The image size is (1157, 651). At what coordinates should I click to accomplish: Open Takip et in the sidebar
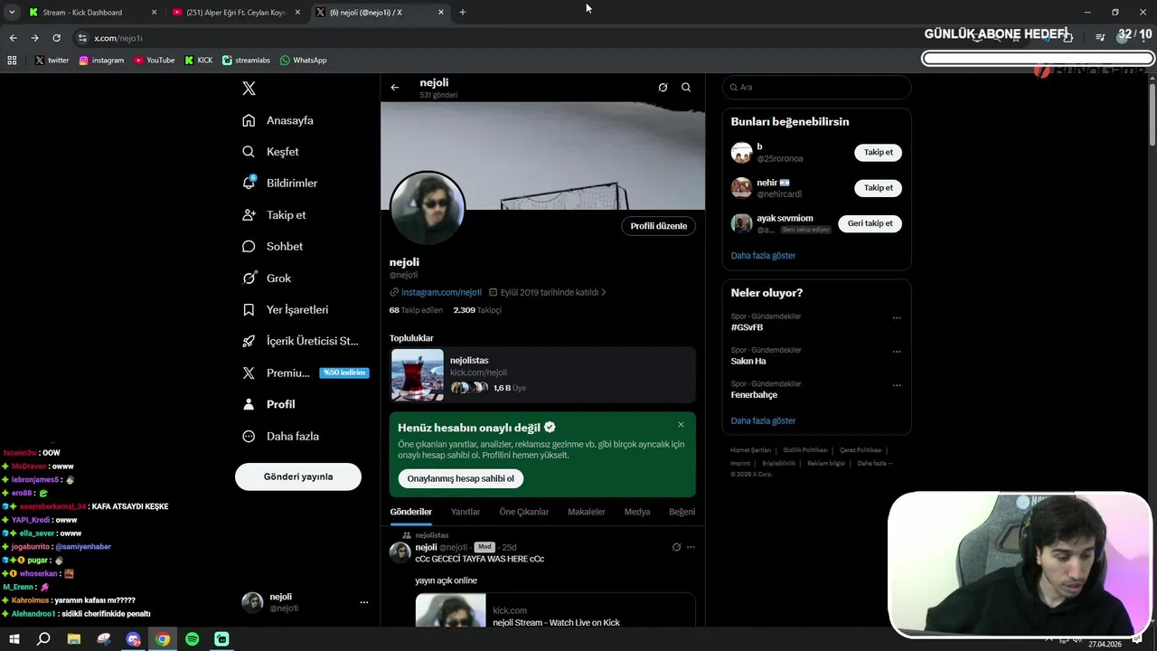coord(274,215)
